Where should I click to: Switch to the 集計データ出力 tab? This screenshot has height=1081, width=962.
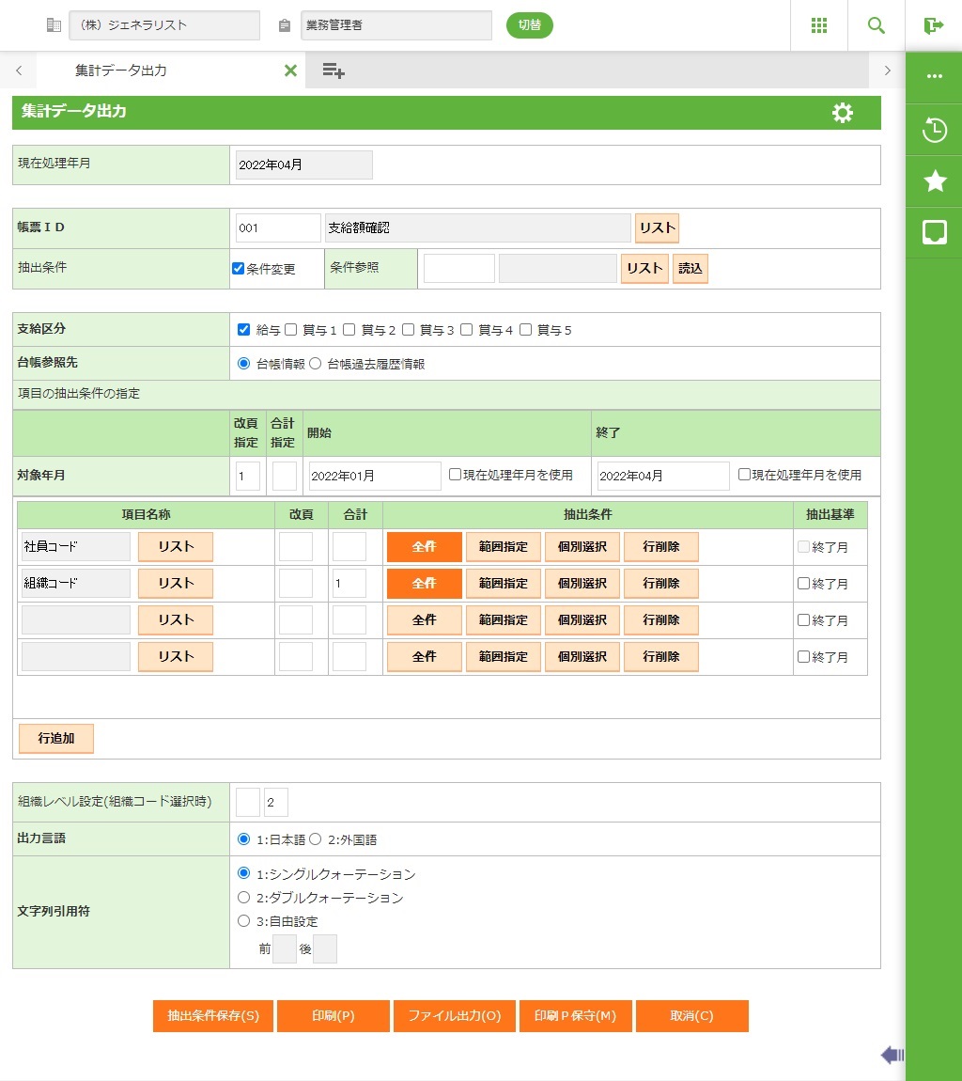(121, 70)
